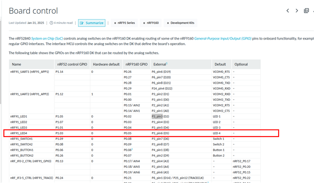Screen dimensions: 314x183
Task: Click the copy/pages icon at top right
Action: [306, 11]
